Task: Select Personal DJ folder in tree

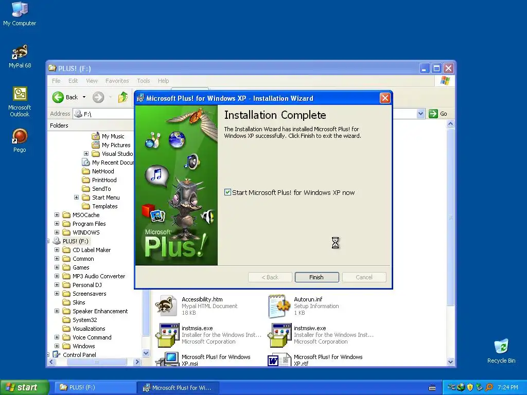Action: (87, 284)
